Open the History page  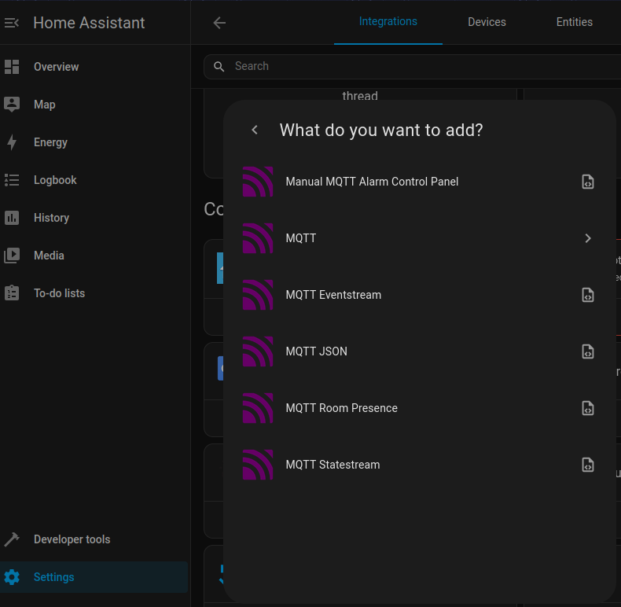[x=94, y=218]
